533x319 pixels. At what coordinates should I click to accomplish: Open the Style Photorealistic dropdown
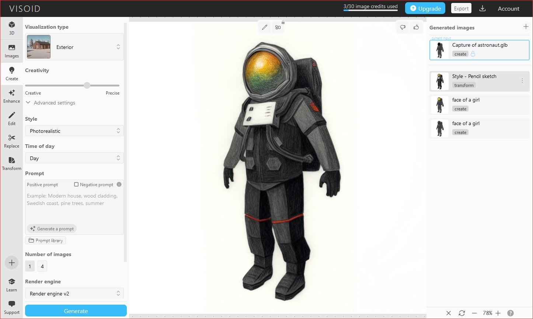[x=74, y=131]
